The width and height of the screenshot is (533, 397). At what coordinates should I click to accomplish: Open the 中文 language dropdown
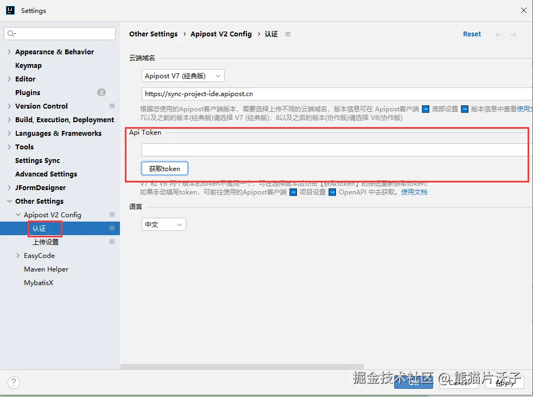pos(163,224)
